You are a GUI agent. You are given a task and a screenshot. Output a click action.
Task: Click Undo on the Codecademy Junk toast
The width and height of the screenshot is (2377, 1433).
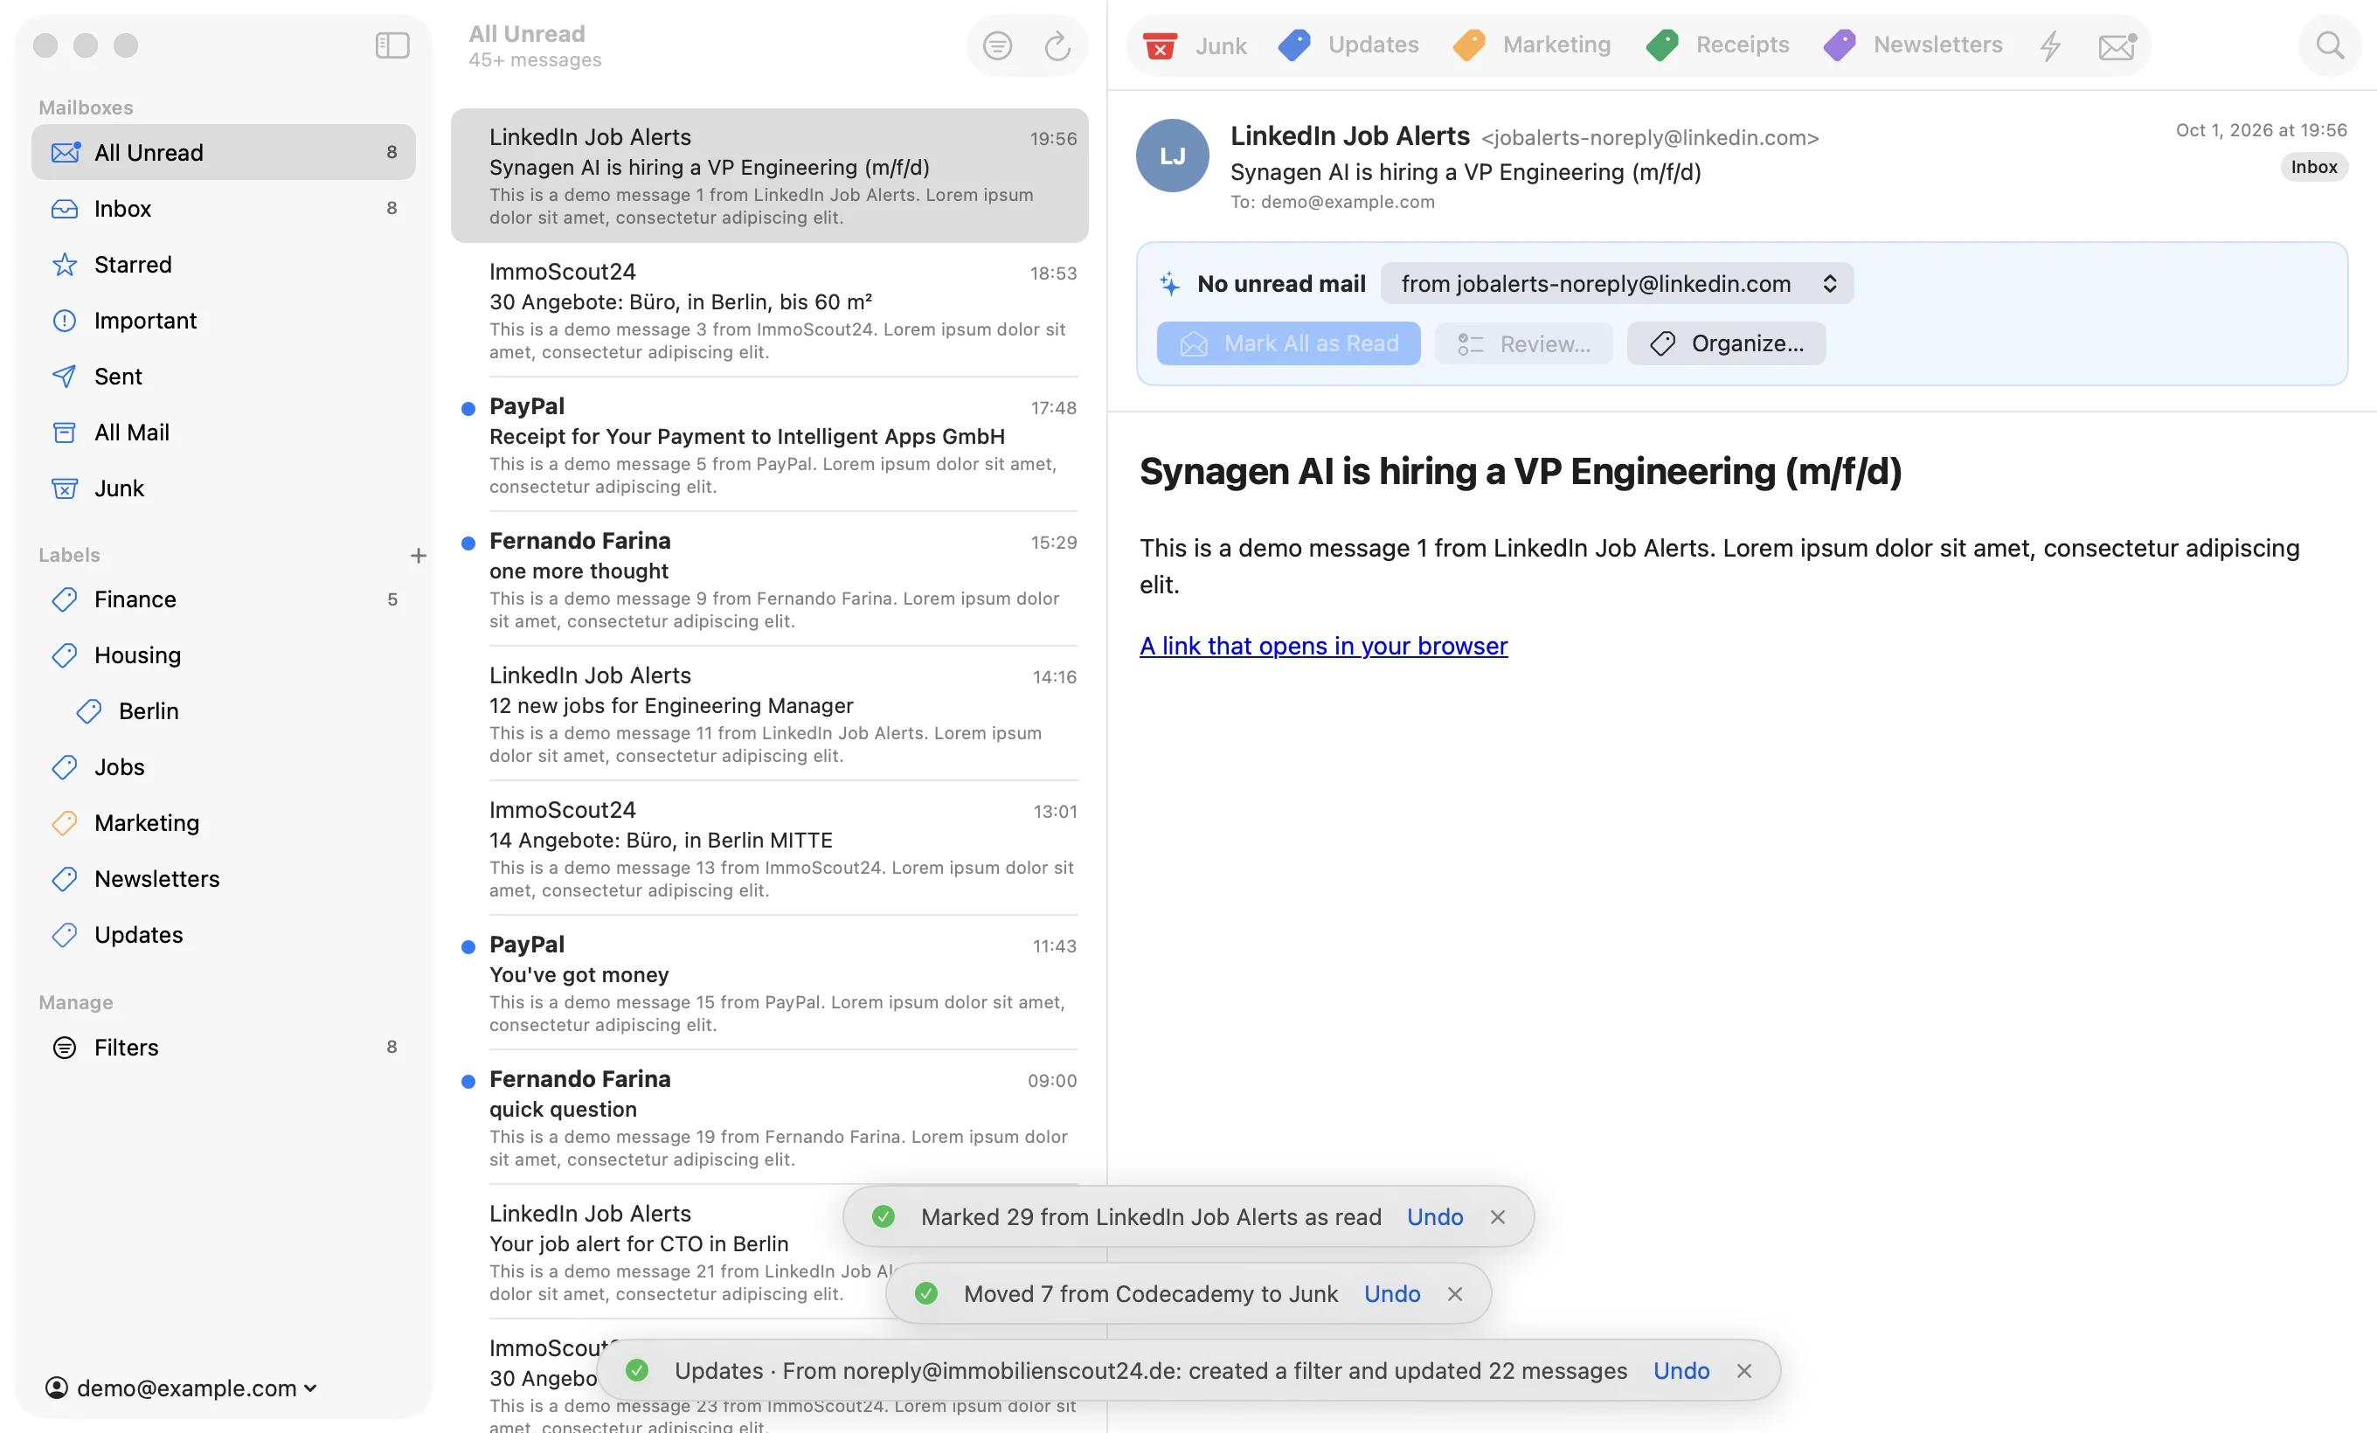1391,1293
